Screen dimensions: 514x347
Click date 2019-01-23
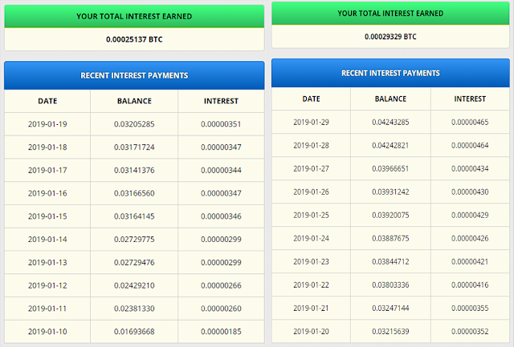click(x=311, y=261)
